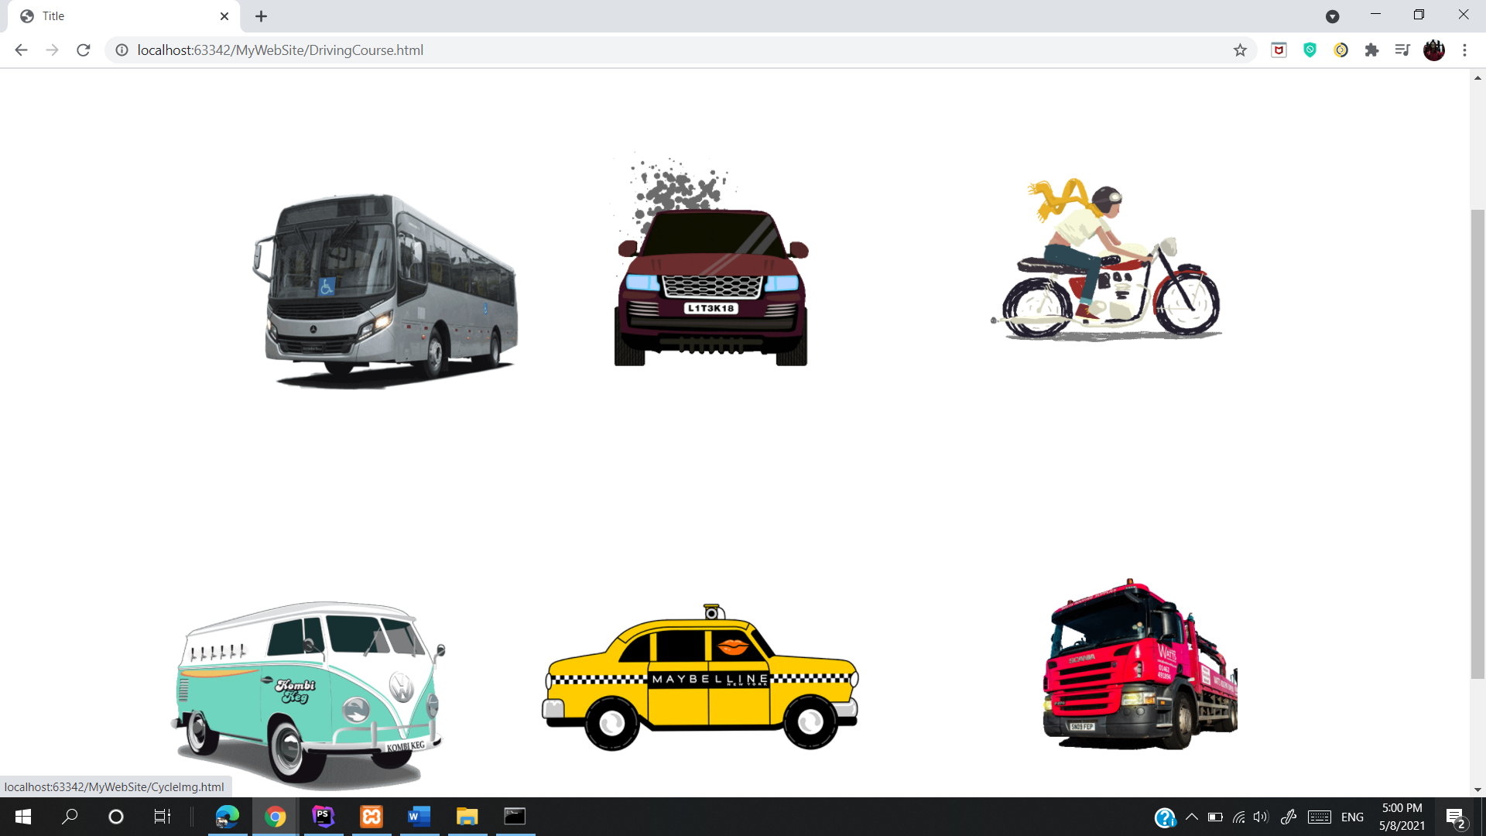Open the Windows Start menu
This screenshot has height=836, width=1486.
pyautogui.click(x=23, y=817)
